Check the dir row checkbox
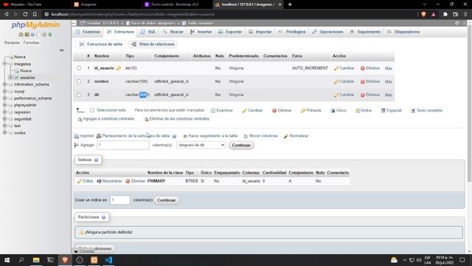The image size is (472, 266). (79, 95)
